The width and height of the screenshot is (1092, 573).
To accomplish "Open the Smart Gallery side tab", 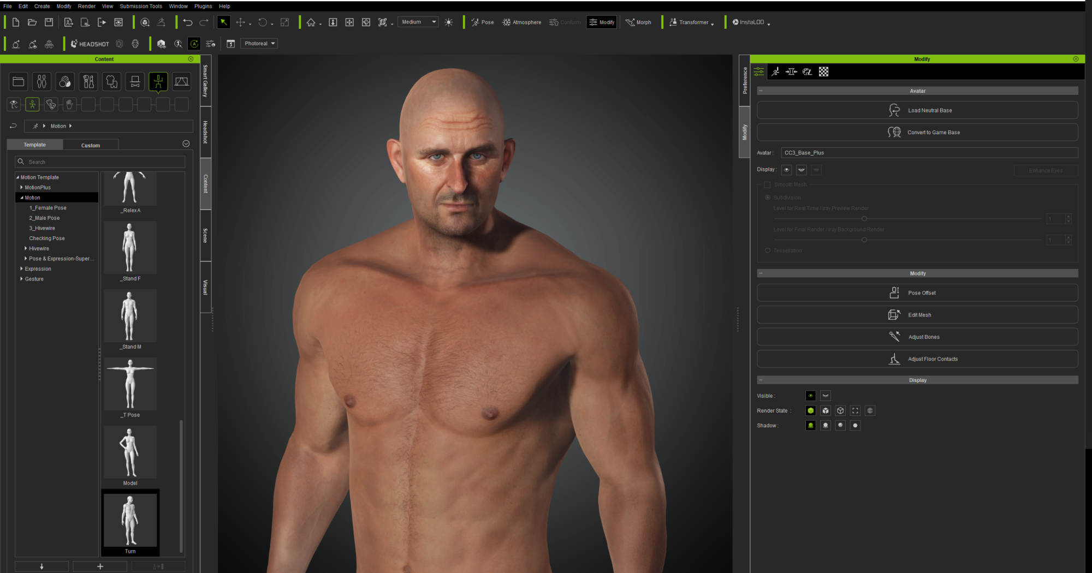I will (205, 81).
